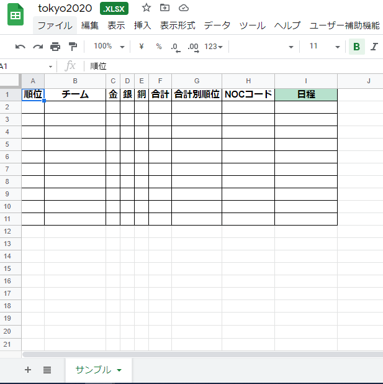Open the データ menu

pos(217,25)
